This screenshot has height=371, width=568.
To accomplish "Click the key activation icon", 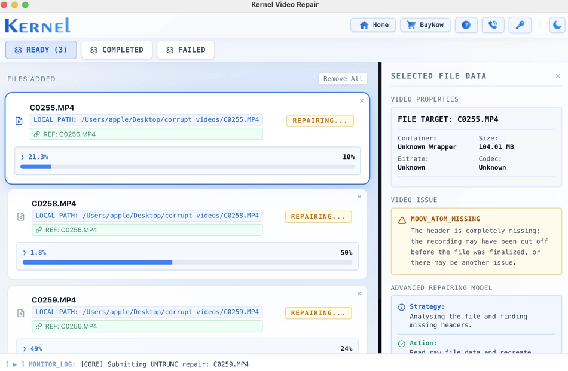I will [520, 25].
